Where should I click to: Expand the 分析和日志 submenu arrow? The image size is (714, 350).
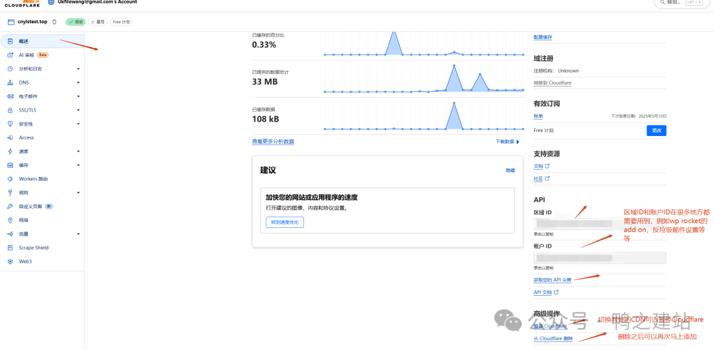click(78, 69)
